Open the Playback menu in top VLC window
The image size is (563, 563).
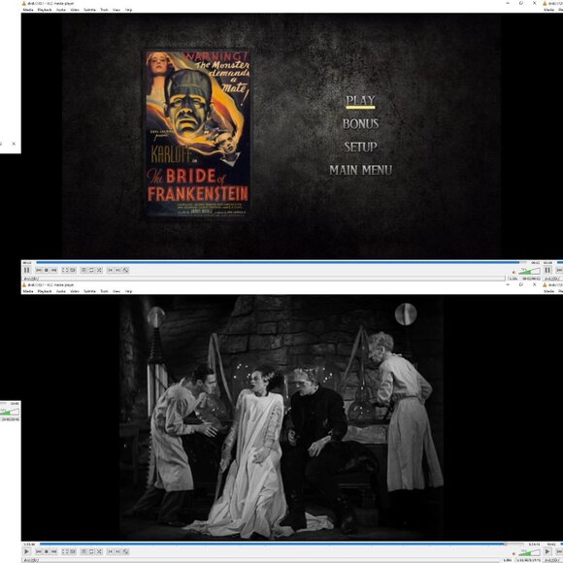[x=45, y=10]
